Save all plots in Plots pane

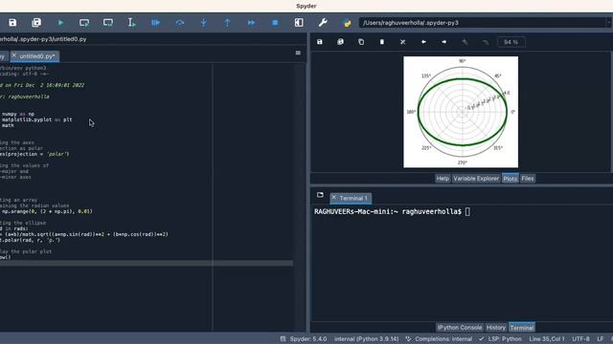tap(340, 42)
